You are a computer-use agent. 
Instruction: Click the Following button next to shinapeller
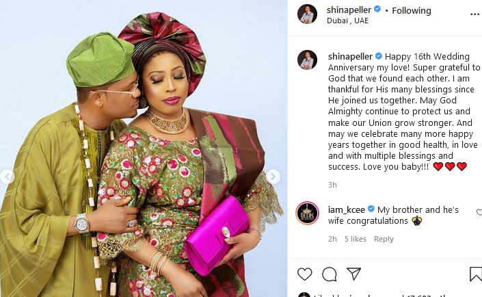click(412, 10)
